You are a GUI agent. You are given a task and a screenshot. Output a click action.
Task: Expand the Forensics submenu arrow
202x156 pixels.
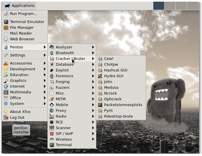[93, 76]
